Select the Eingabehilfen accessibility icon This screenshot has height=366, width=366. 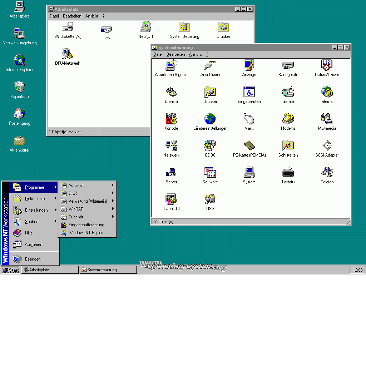249,92
